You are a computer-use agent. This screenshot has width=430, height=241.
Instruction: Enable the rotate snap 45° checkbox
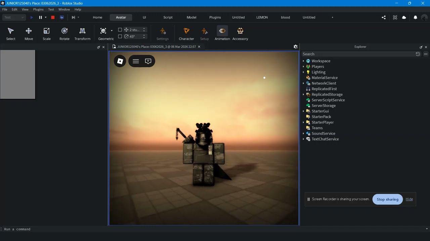120,36
